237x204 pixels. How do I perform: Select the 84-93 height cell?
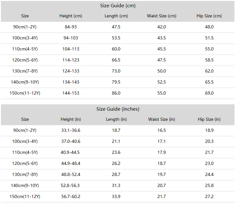coord(71,27)
